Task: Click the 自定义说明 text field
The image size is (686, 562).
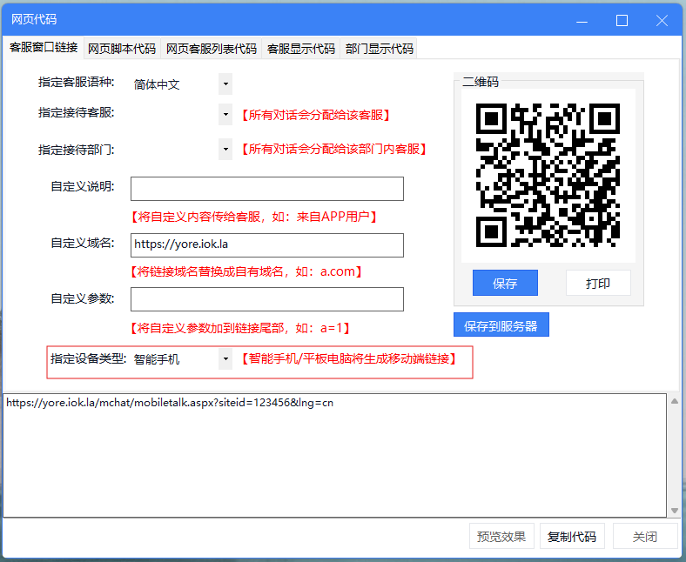Action: pos(267,189)
